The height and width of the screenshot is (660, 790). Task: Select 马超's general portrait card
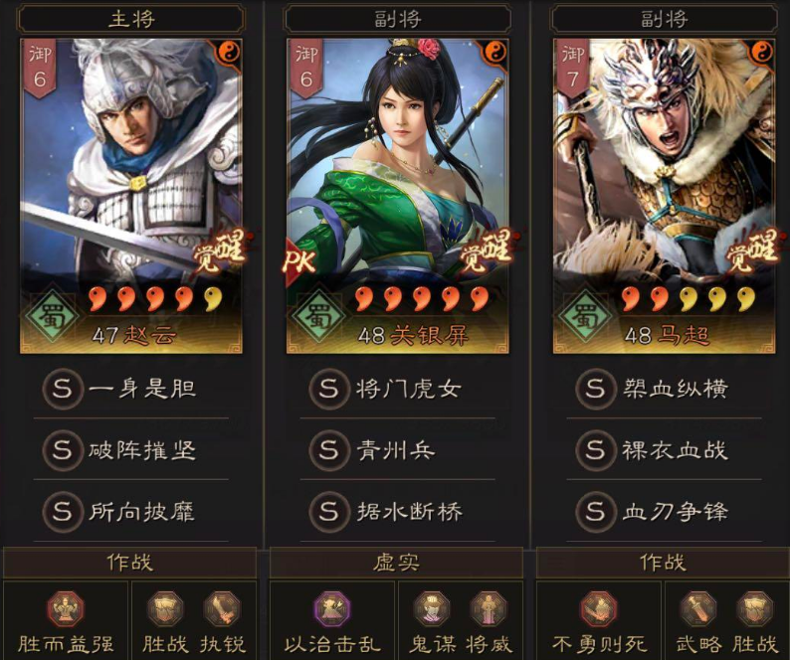coord(664,197)
